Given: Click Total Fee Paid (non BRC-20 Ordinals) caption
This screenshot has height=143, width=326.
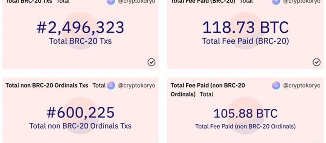Looking at the screenshot, I should (x=245, y=126).
